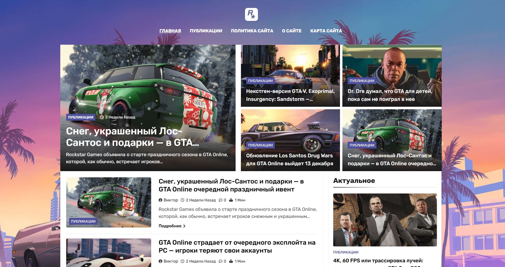
Task: Click chevron arrow next to Подробнее
Action: tap(184, 226)
